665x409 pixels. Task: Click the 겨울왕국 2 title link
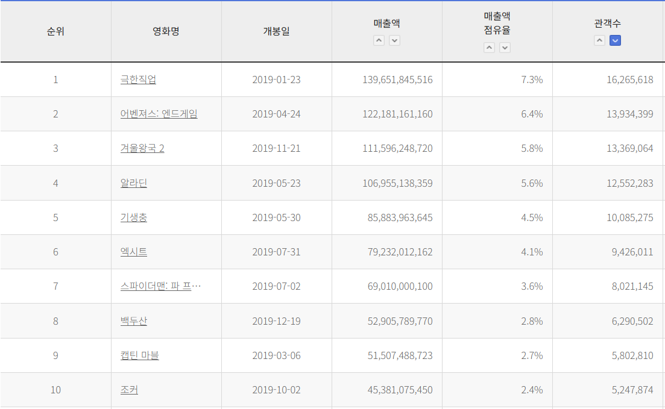pyautogui.click(x=142, y=148)
